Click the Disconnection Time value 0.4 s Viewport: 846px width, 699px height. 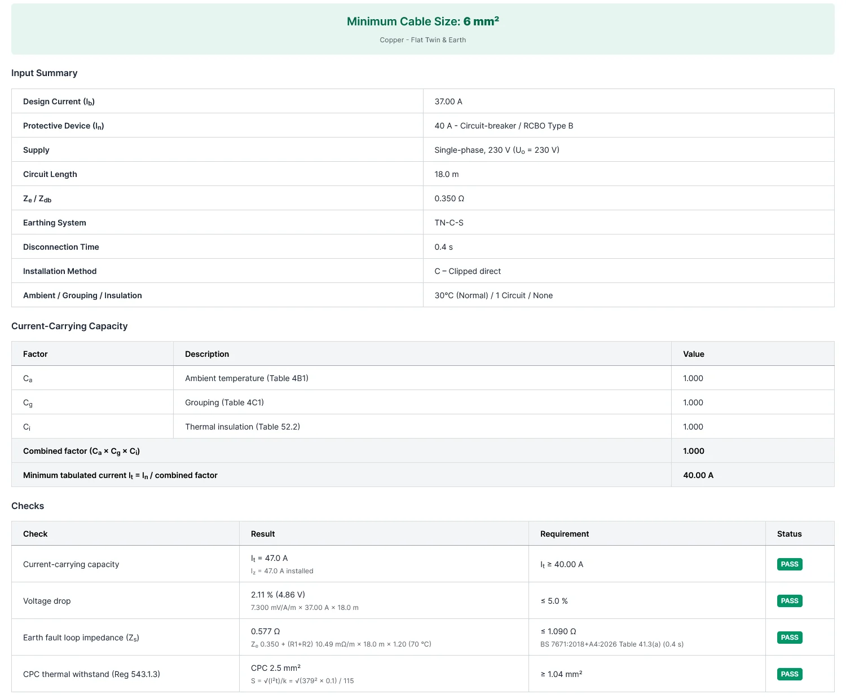444,247
